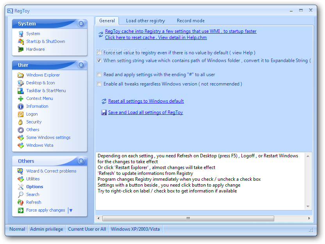Click the TaskBar & StartMenu icon
The image size is (325, 244).
pyautogui.click(x=21, y=91)
